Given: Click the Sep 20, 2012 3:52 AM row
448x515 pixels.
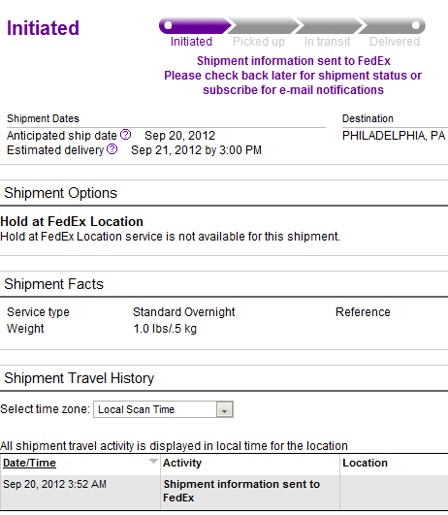Looking at the screenshot, I should 224,493.
